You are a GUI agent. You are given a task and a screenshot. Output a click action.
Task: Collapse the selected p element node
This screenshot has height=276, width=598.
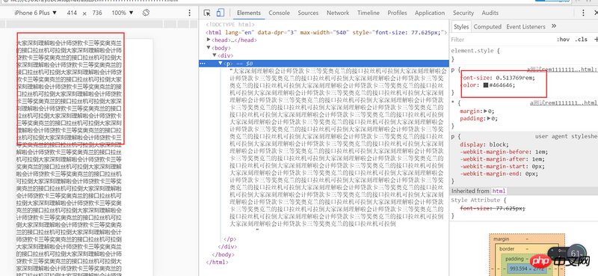[221, 64]
